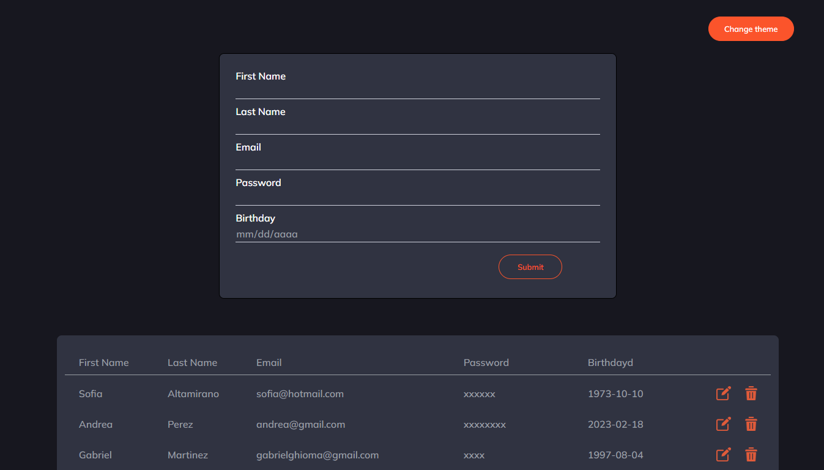Select the Birthday date field
The height and width of the screenshot is (470, 824).
click(418, 234)
